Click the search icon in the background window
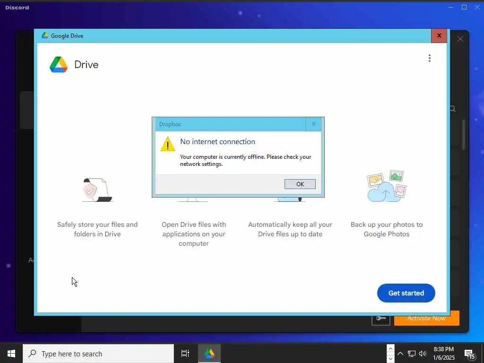Image resolution: width=484 pixels, height=363 pixels. coord(452,109)
